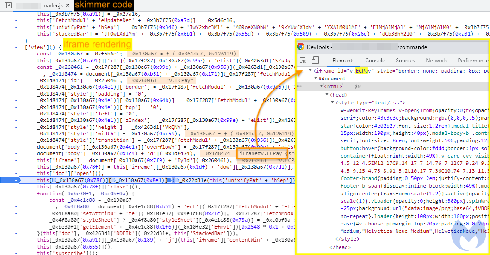Screen dimensions: 490x255
Task: Open the Sources tab
Action: click(x=405, y=61)
